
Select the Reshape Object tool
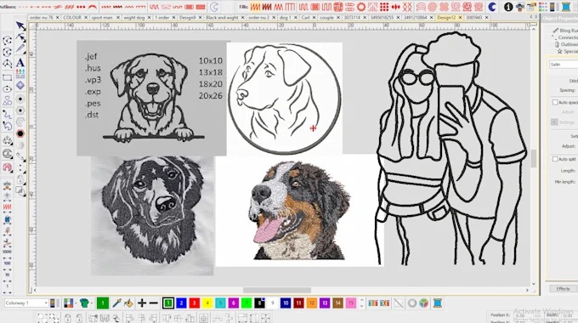tap(20, 37)
